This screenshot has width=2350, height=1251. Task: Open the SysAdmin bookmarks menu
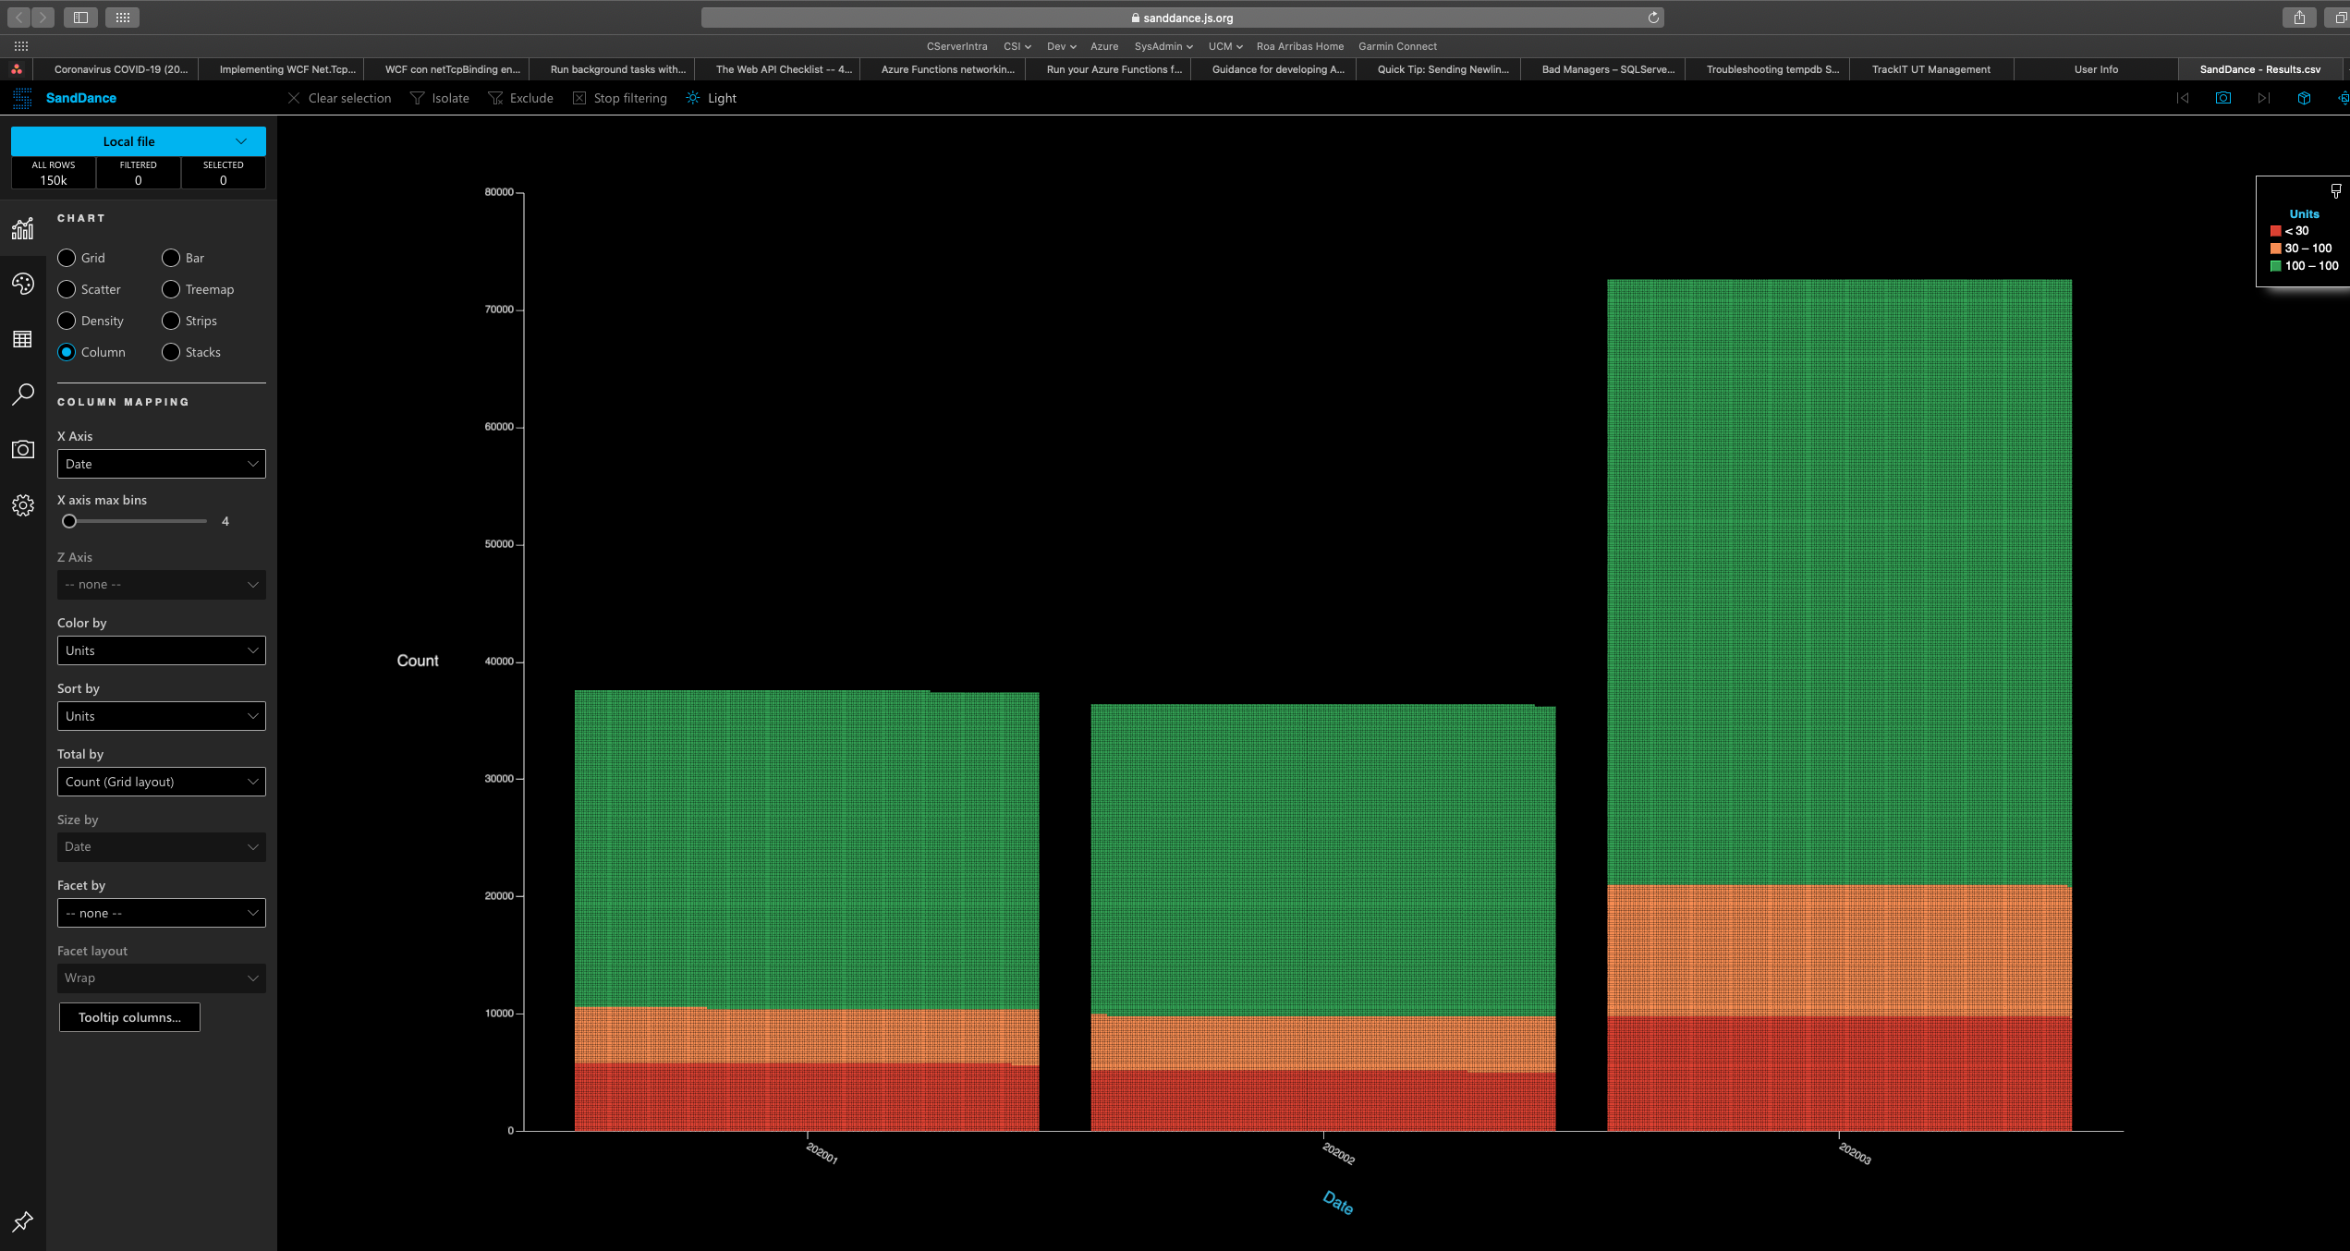pyautogui.click(x=1163, y=46)
